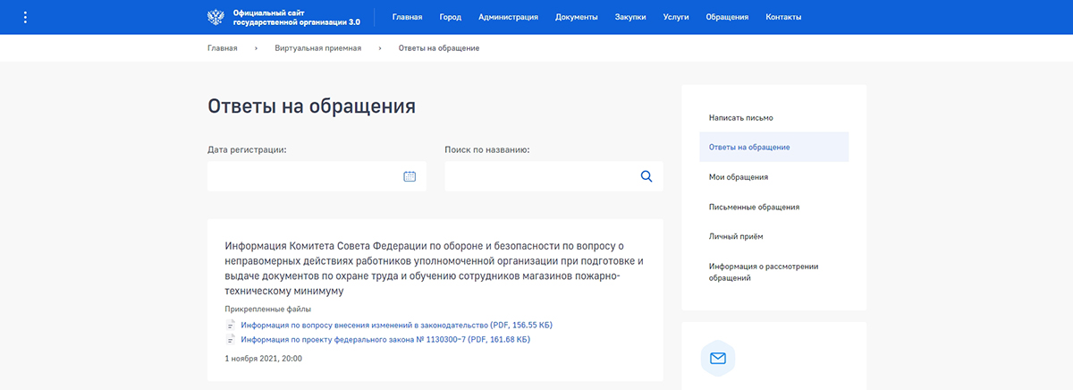
Task: Click the Прикрепленные файлы label
Action: 268,309
